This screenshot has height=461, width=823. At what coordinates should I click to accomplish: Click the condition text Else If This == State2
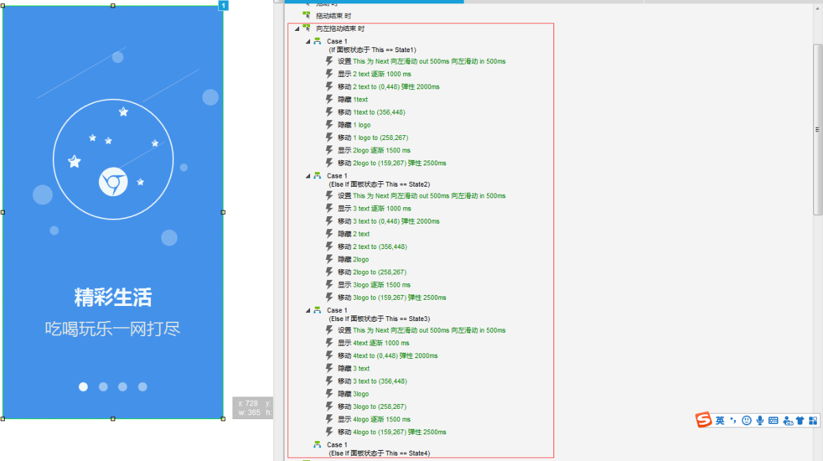point(380,185)
